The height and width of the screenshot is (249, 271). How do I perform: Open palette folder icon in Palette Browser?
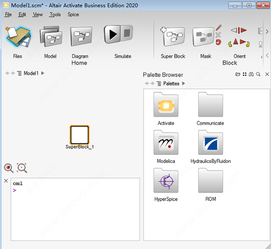(238, 74)
